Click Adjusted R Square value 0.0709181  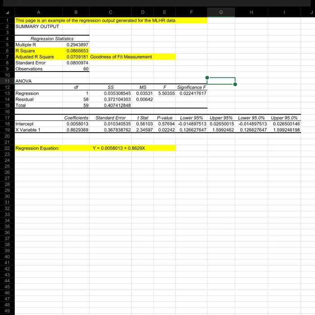(77, 57)
